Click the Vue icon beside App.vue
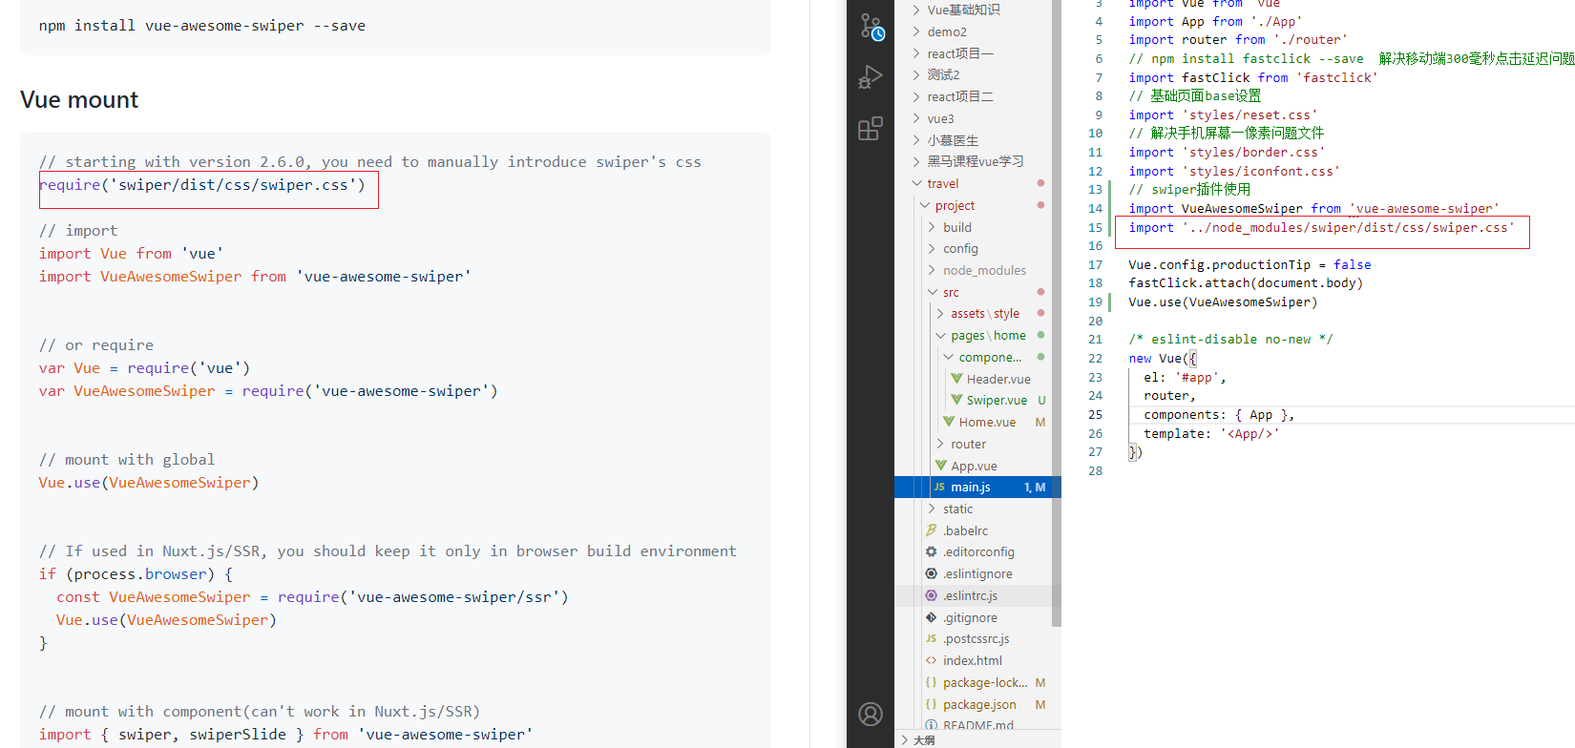 point(941,466)
